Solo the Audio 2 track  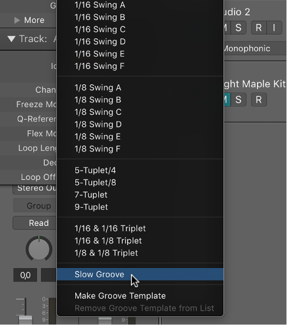click(238, 27)
